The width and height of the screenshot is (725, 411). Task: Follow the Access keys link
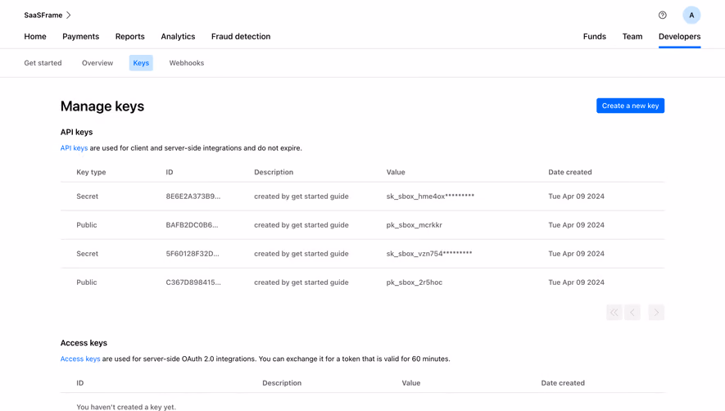pos(80,359)
